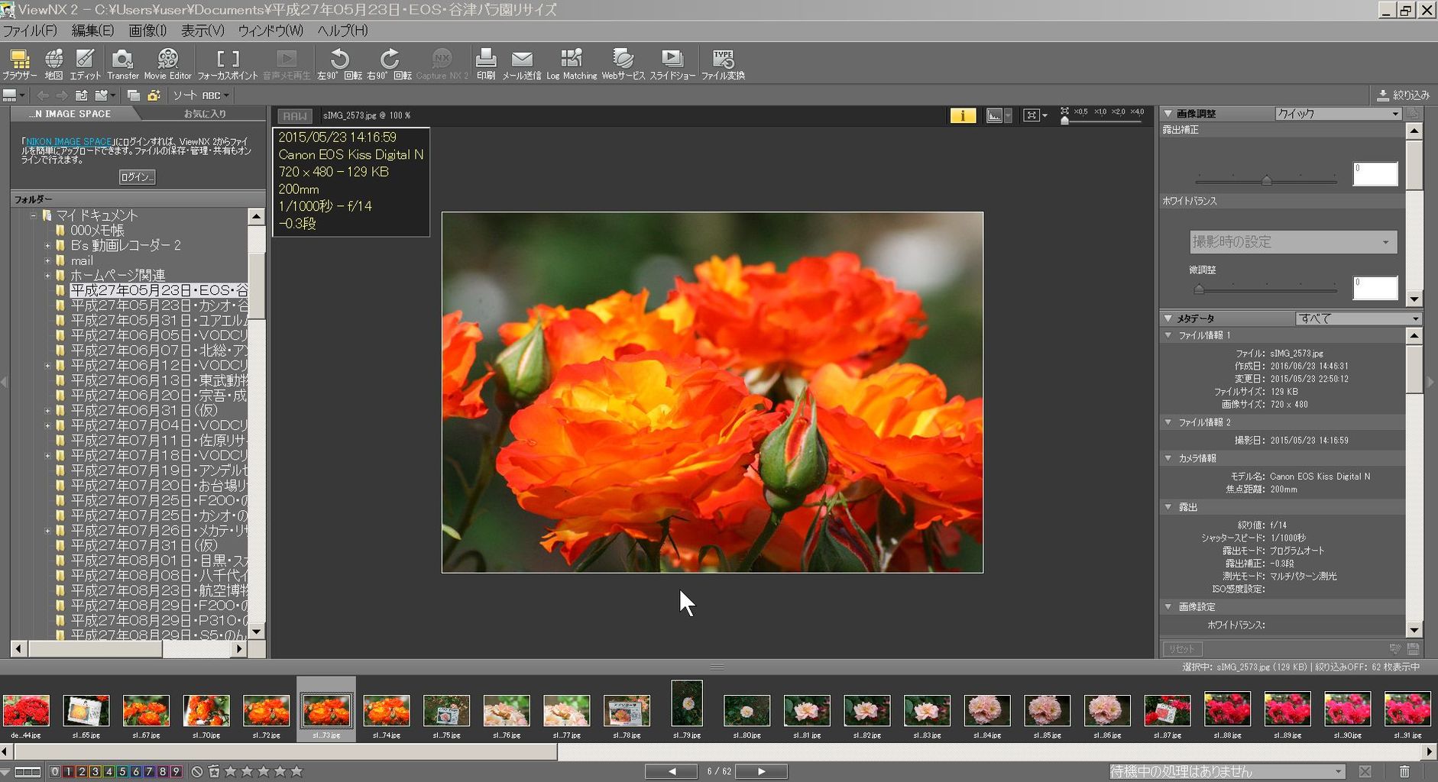Open ファイル変換 file conversion
The width and height of the screenshot is (1438, 782).
[723, 64]
